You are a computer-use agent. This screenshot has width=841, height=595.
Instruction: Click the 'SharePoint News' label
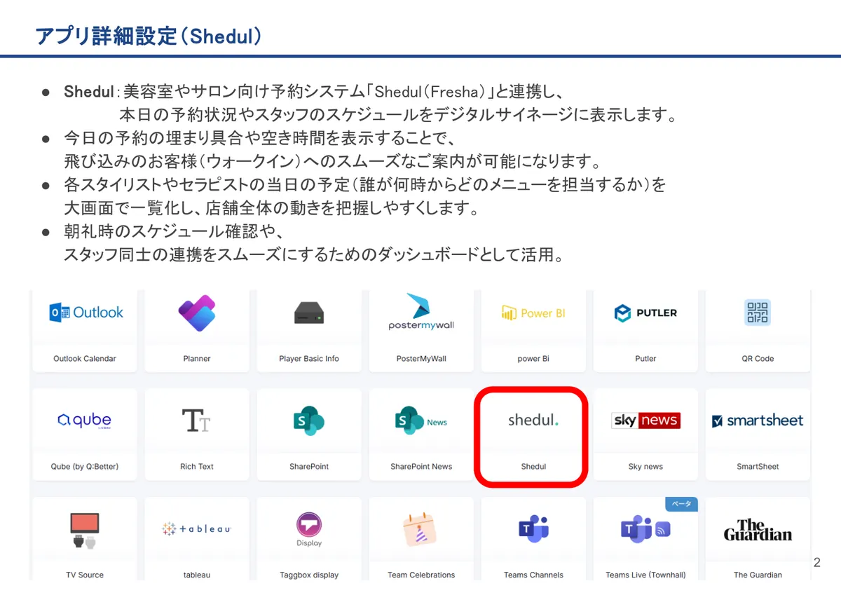(421, 466)
